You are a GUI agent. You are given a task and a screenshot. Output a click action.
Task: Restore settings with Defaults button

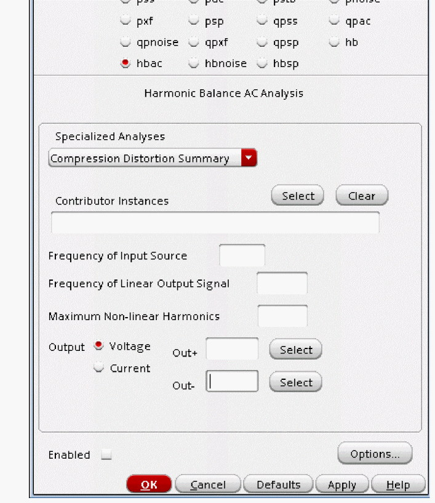[x=278, y=484]
